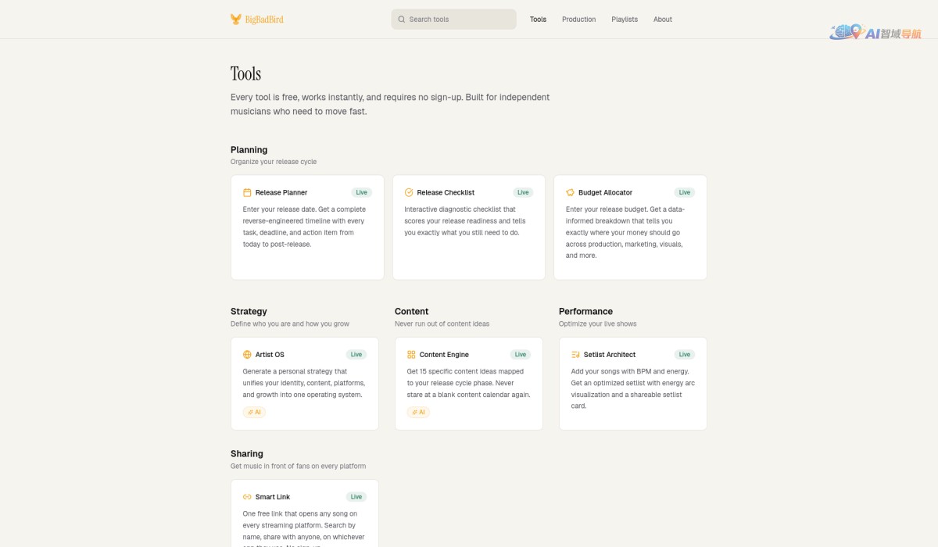Click the Planning section heading
The height and width of the screenshot is (547, 938).
[x=249, y=150]
